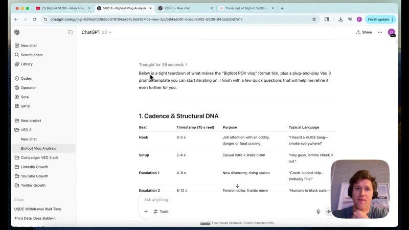Close the VEO 3 - New chat tab
Viewport: 409px width, 230px height.
pyautogui.click(x=212, y=8)
